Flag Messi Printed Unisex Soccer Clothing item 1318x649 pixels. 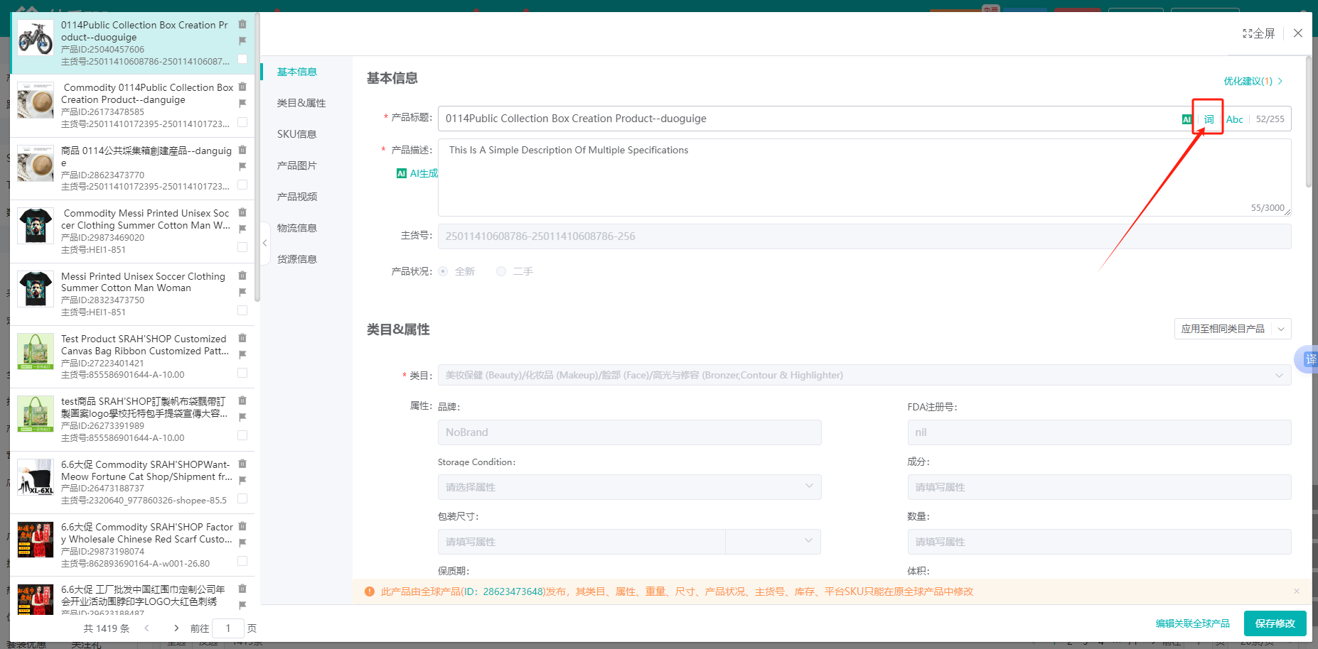pos(242,292)
